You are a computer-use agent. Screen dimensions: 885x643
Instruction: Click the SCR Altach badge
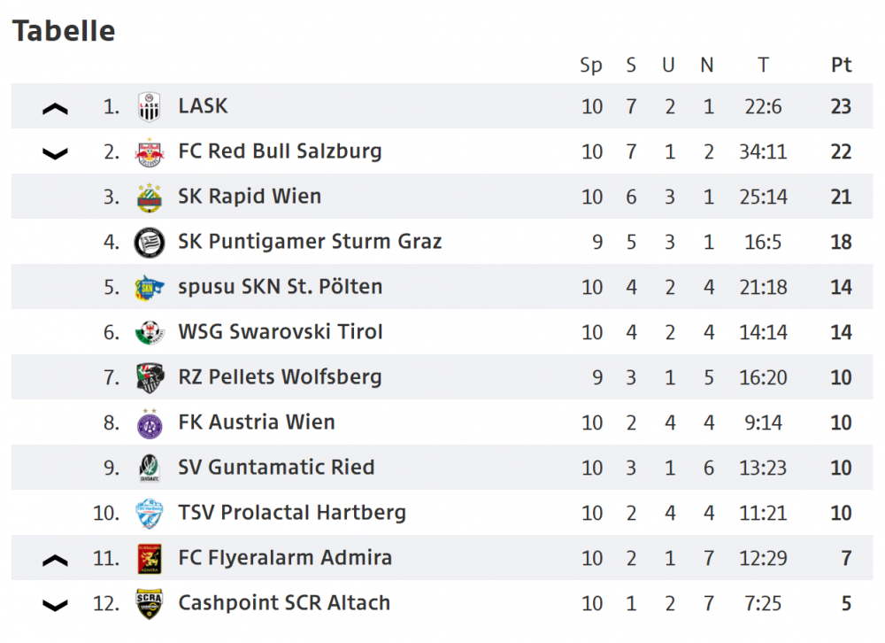[149, 603]
